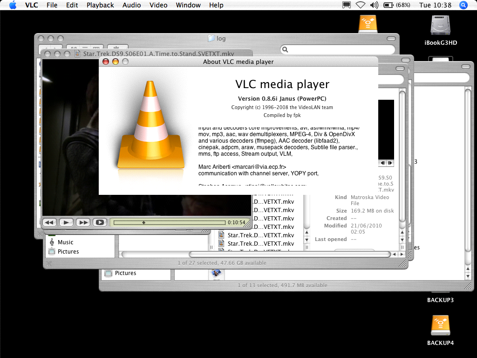Click the '169.2 MB on disk' size value
This screenshot has width=477, height=358.
372,211
